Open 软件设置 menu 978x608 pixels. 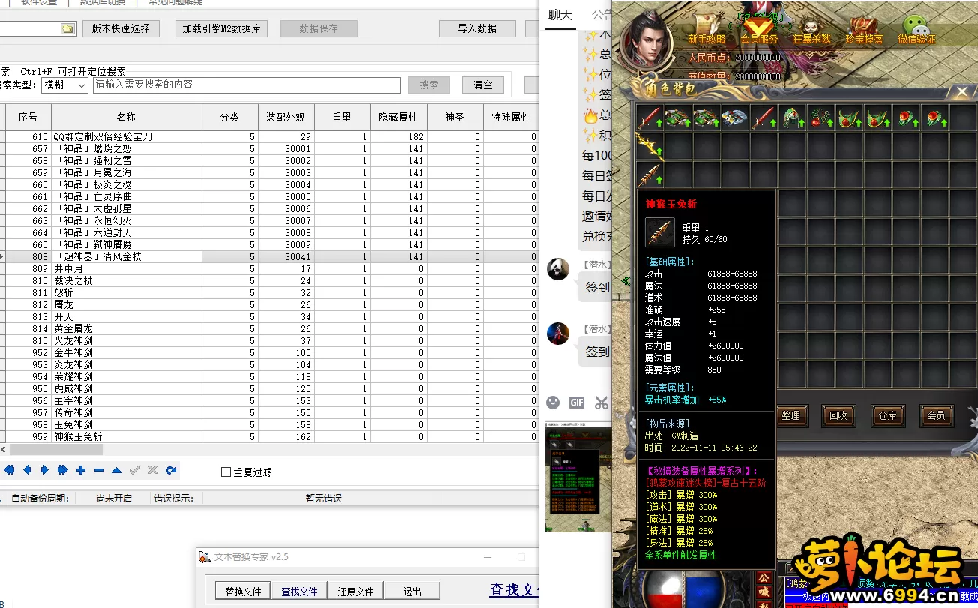click(39, 3)
